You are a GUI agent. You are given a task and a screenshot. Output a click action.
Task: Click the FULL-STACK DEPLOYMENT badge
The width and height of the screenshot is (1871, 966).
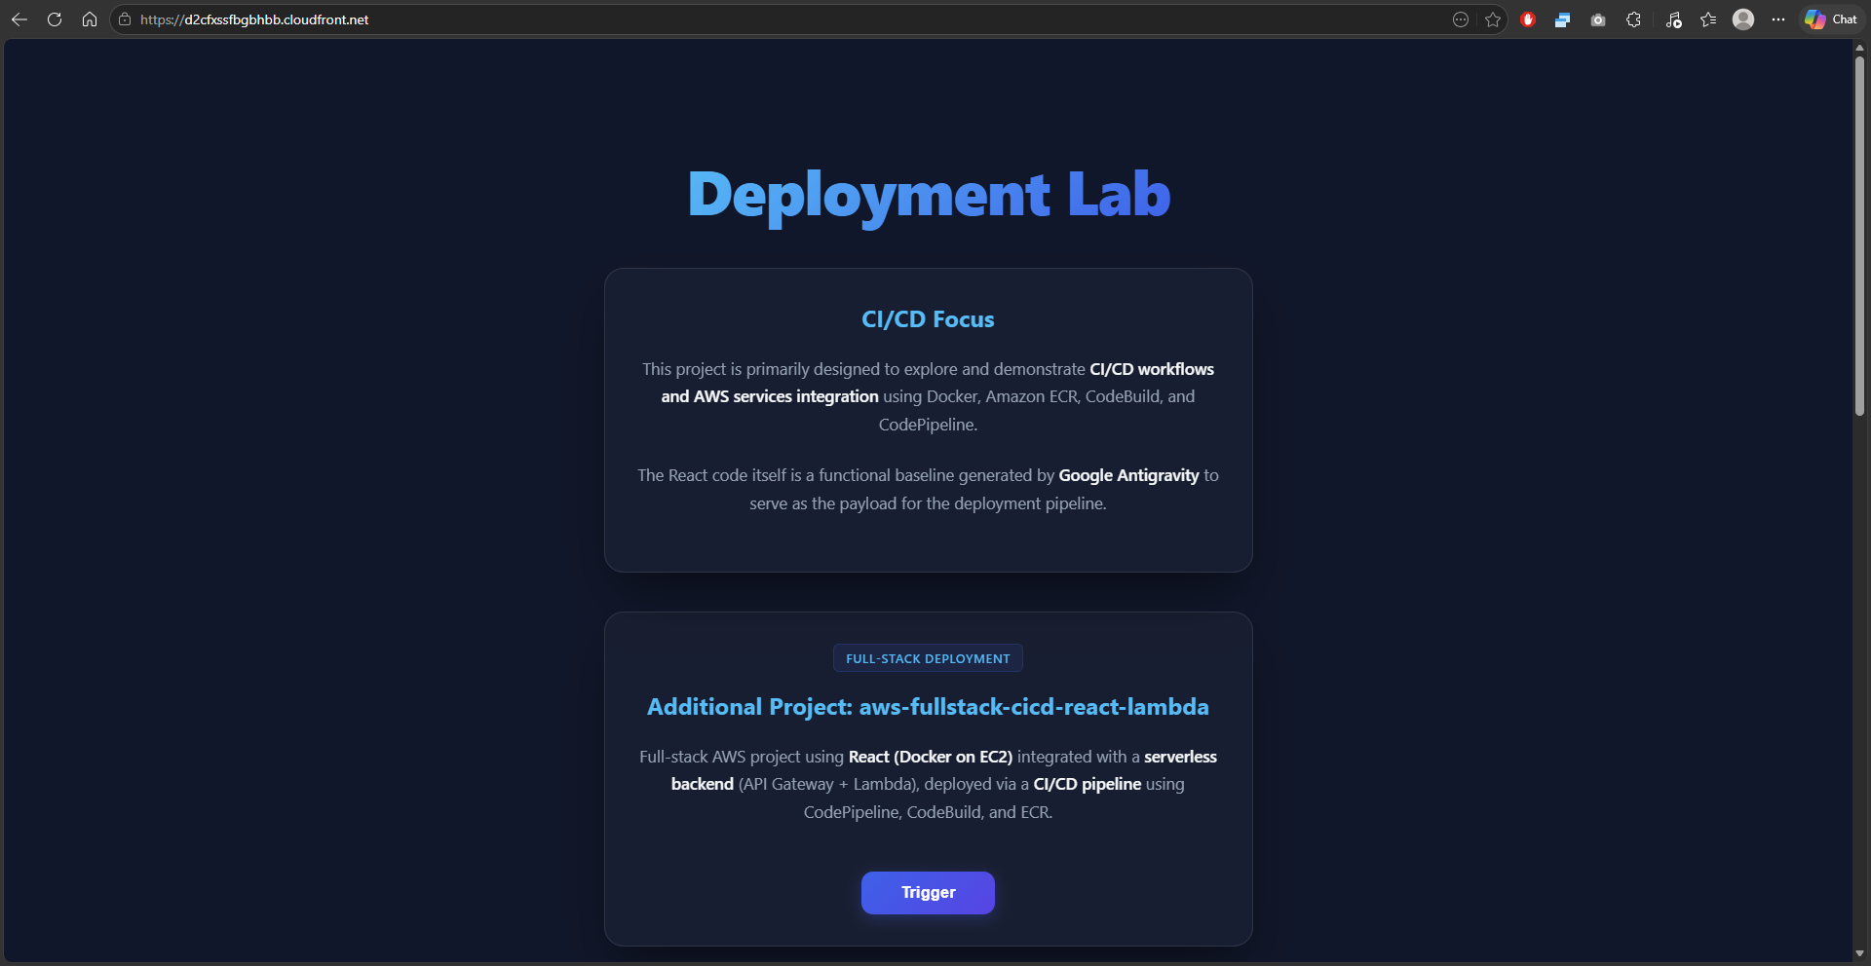(x=928, y=658)
